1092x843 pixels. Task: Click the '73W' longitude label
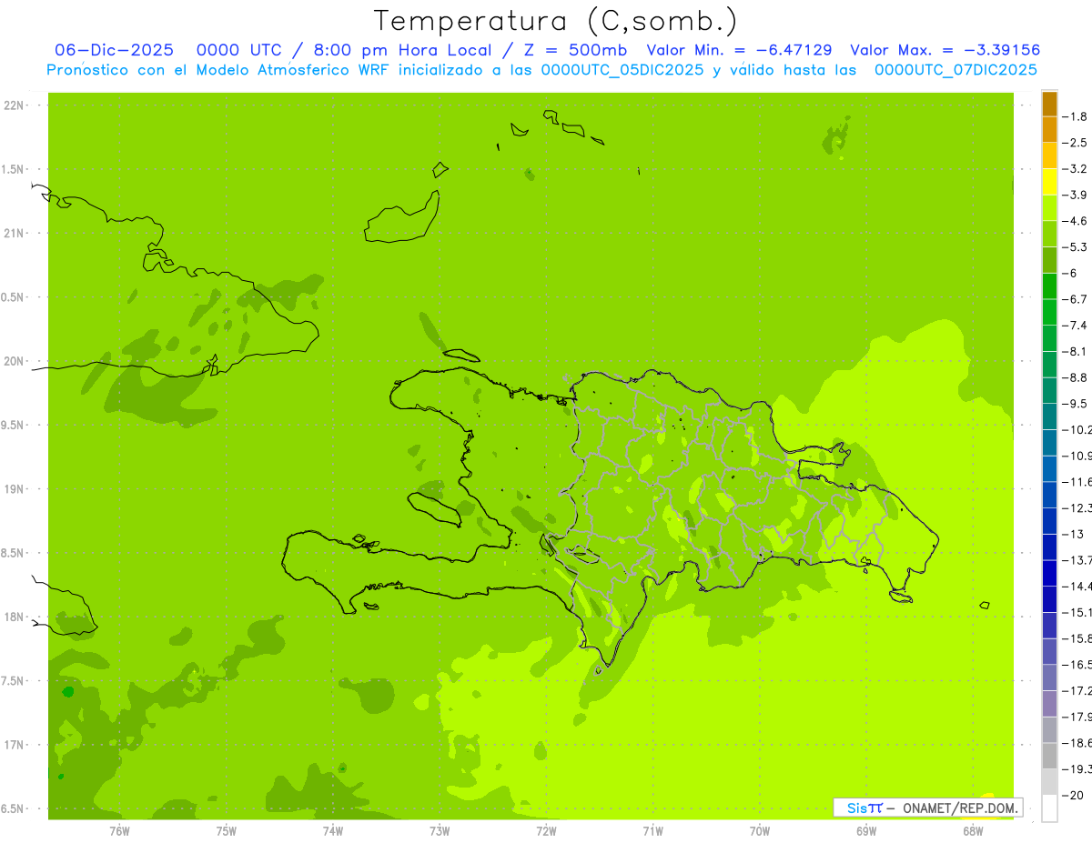[440, 830]
